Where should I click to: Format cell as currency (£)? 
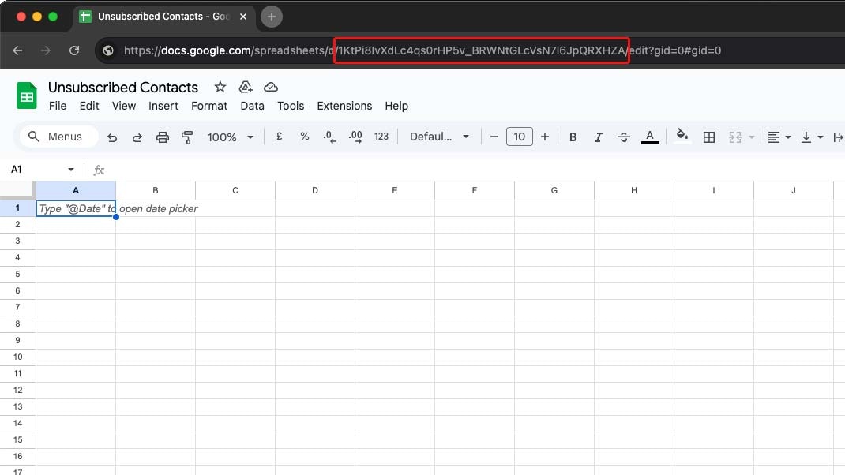(279, 137)
